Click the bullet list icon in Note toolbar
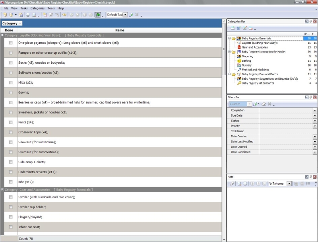This screenshot has height=242, width=318. [x=308, y=183]
